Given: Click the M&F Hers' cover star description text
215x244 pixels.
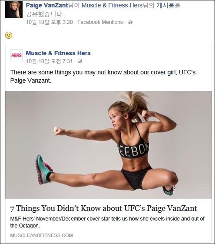Looking at the screenshot, I should [107, 222].
